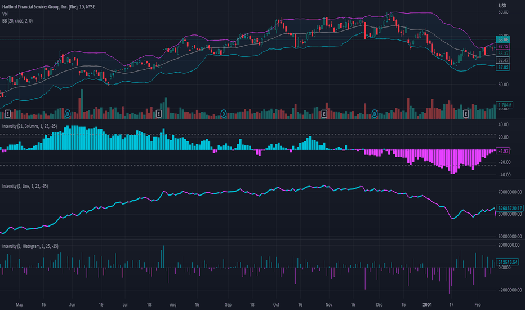The image size is (525, 310).
Task: Click the 70000000.00 axis label
Action: click(x=510, y=192)
